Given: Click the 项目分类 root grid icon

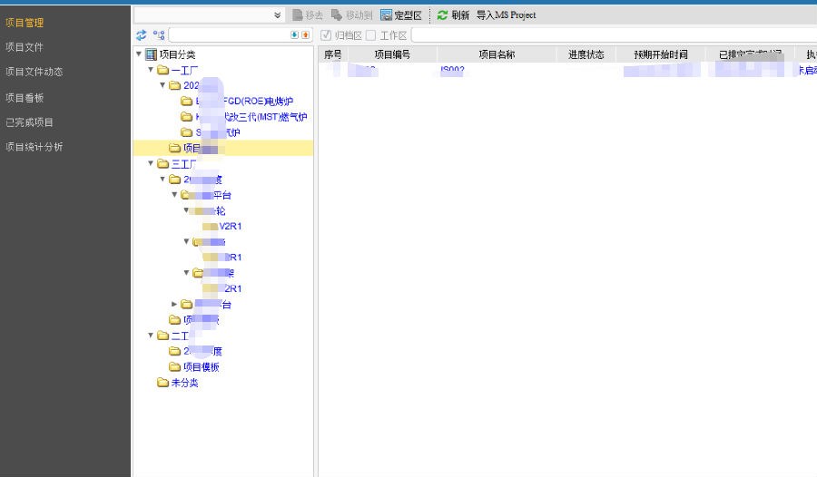Looking at the screenshot, I should pos(151,54).
